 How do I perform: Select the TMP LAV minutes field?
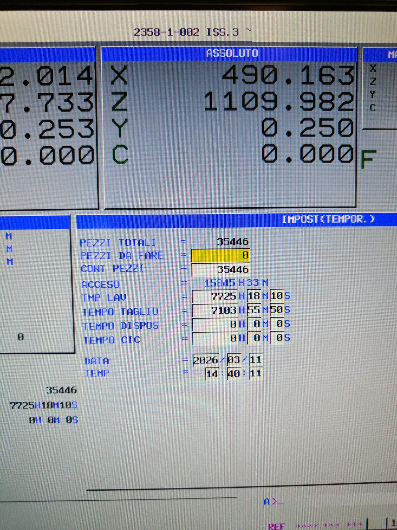coord(254,296)
